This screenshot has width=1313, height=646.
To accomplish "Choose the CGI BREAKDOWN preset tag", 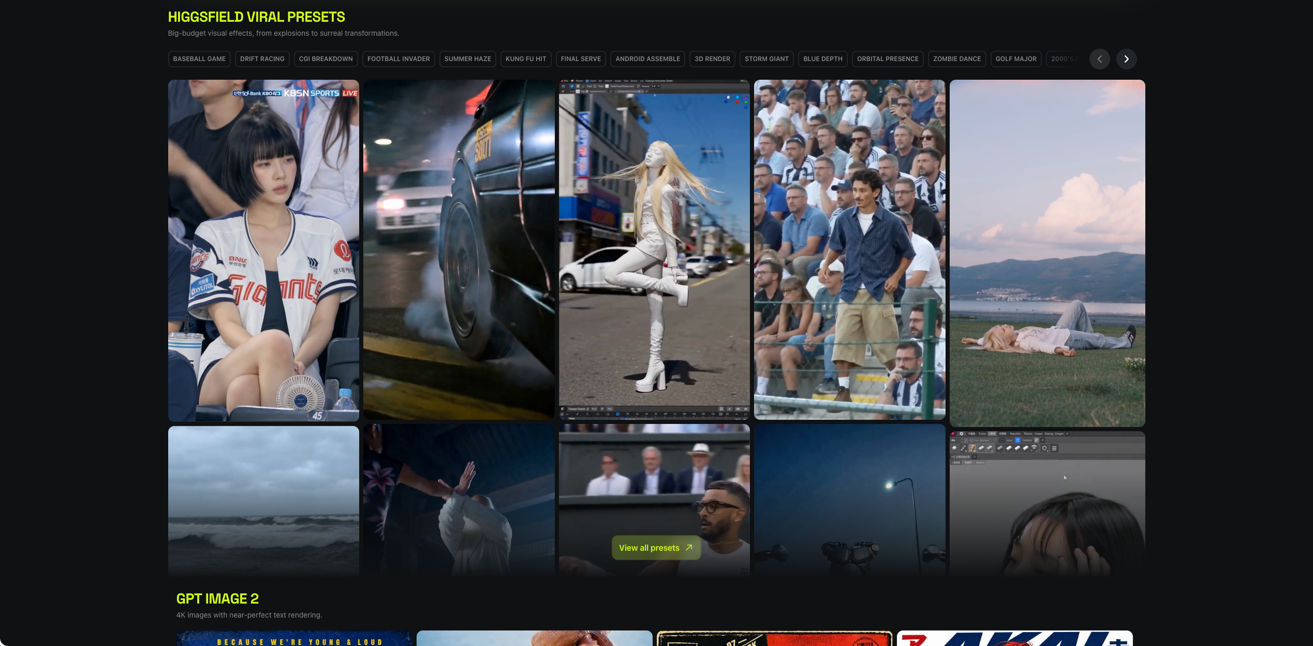I will [326, 59].
